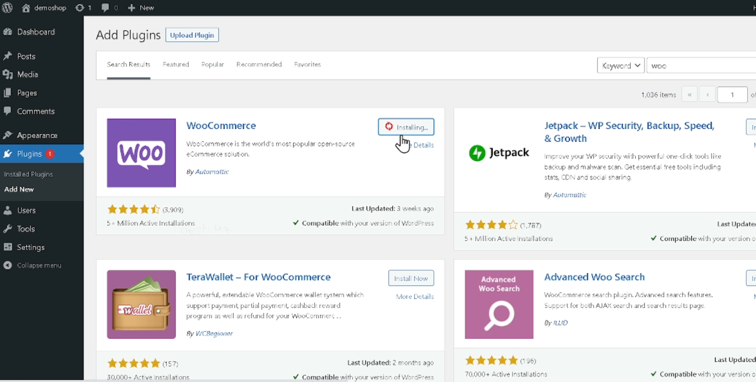
Task: Install the TeraWallet plugin now
Action: point(411,278)
